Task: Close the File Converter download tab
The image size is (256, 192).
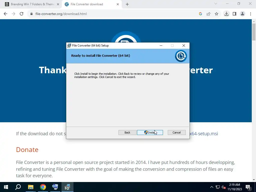Action: tap(118, 4)
